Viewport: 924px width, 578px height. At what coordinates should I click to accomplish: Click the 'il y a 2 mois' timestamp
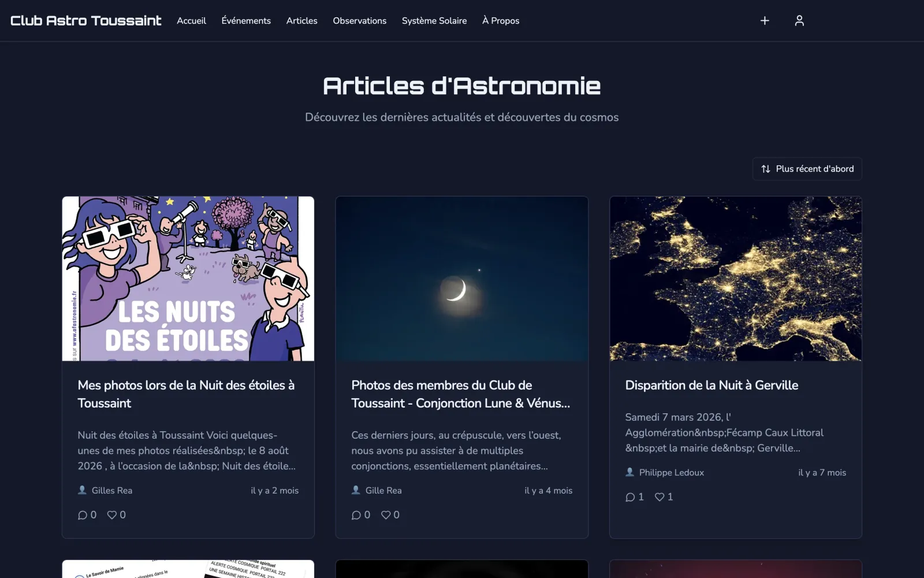pos(275,490)
